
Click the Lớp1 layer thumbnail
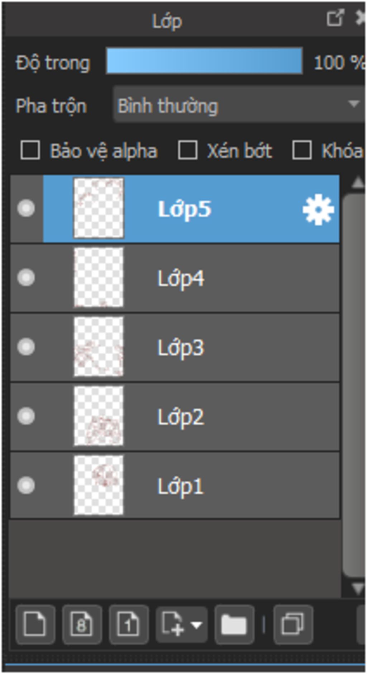tap(98, 485)
